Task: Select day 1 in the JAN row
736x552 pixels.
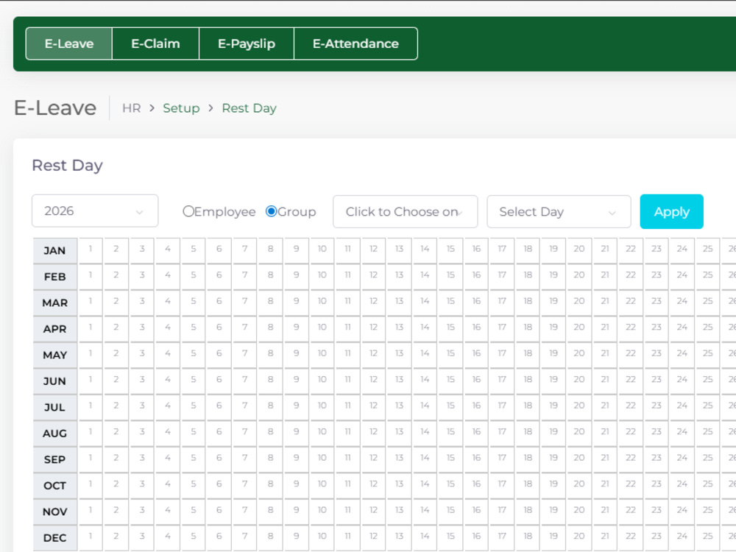Action: click(90, 250)
